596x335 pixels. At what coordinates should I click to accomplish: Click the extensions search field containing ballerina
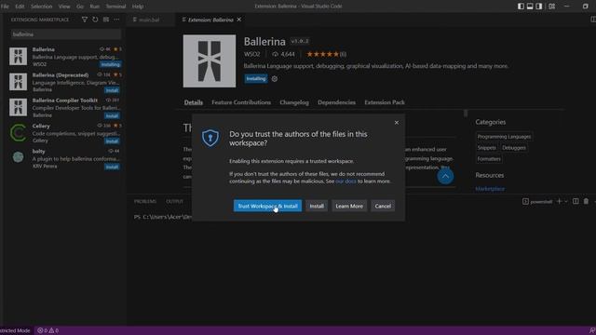click(x=66, y=34)
